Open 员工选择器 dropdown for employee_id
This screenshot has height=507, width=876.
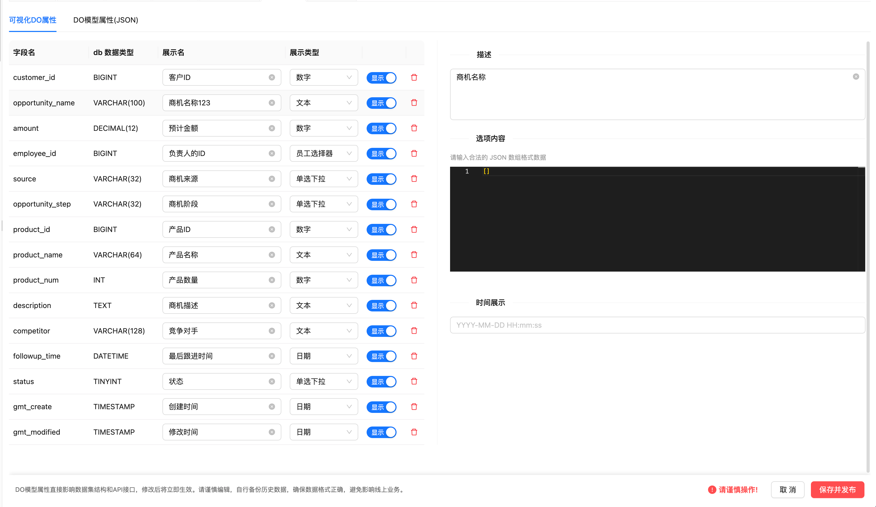click(x=324, y=153)
